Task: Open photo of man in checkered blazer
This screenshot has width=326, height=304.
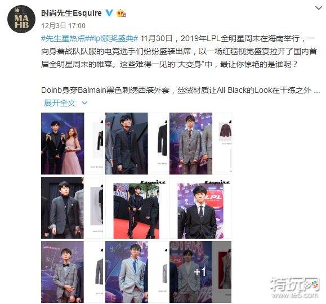Action: (x=200, y=144)
